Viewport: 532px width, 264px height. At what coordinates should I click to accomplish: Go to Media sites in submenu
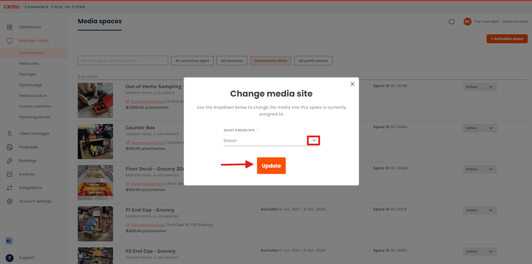[29, 63]
